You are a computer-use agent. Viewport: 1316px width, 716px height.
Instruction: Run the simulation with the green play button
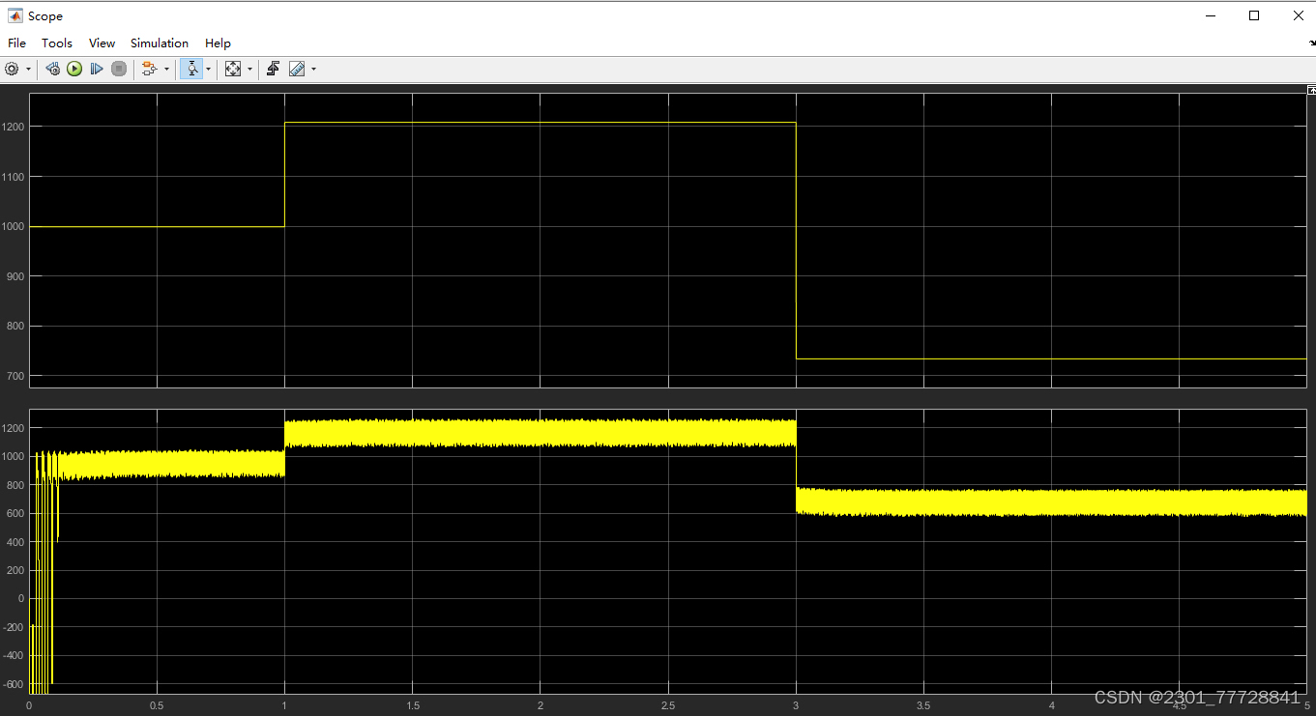(74, 69)
